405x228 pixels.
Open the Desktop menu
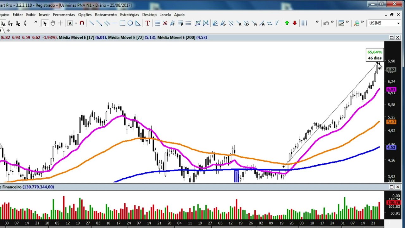(149, 15)
